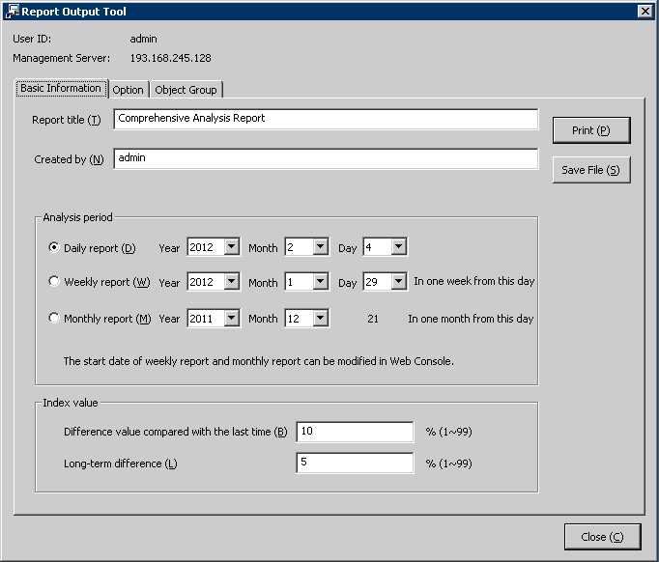Screen dimensions: 659x562
Task: Click into the Report title text field
Action: pos(325,119)
